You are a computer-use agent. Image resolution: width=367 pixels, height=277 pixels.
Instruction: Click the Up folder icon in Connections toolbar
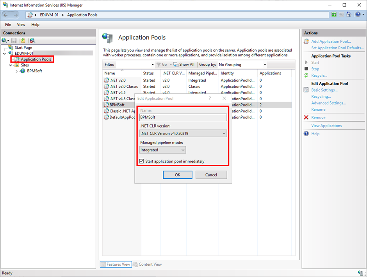click(x=23, y=41)
